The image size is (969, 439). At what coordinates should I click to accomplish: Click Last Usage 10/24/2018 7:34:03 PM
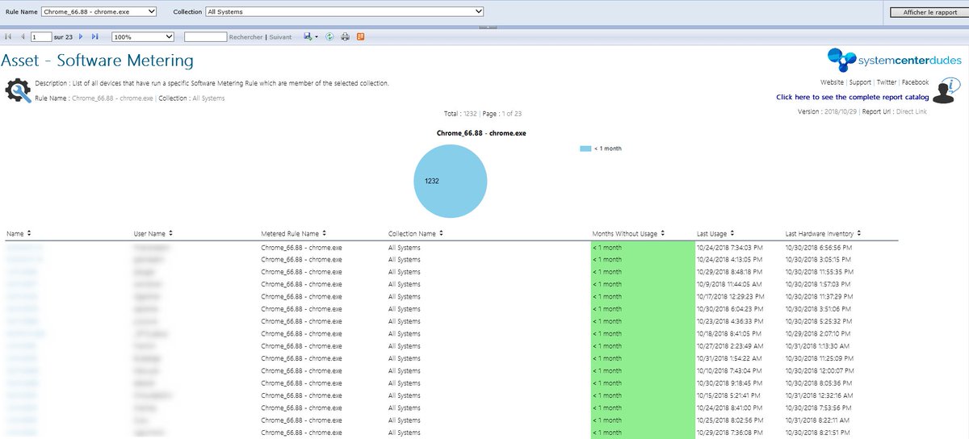(x=732, y=247)
